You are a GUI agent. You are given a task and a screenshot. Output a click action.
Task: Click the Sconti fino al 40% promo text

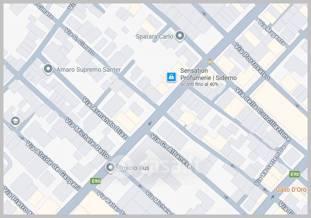tap(199, 84)
